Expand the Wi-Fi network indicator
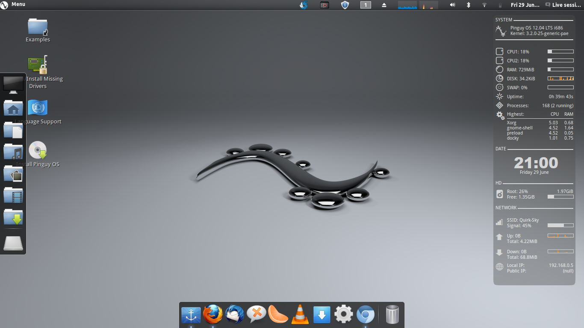 pos(484,5)
